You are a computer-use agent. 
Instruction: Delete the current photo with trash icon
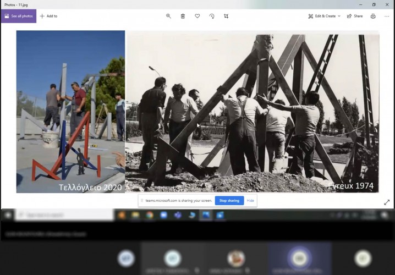tap(183, 16)
